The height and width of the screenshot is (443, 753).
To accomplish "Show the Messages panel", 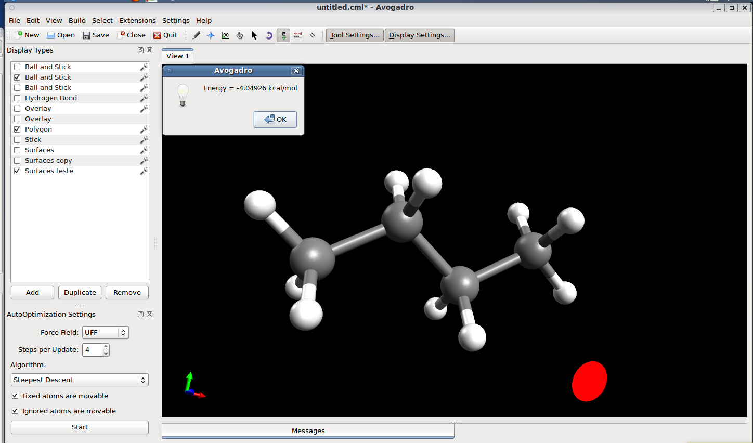I will (x=308, y=431).
